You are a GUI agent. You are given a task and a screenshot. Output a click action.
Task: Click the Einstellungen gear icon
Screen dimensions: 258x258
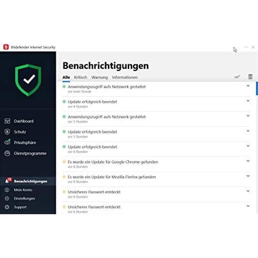click(x=7, y=198)
